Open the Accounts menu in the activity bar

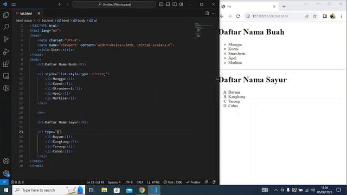6,161
